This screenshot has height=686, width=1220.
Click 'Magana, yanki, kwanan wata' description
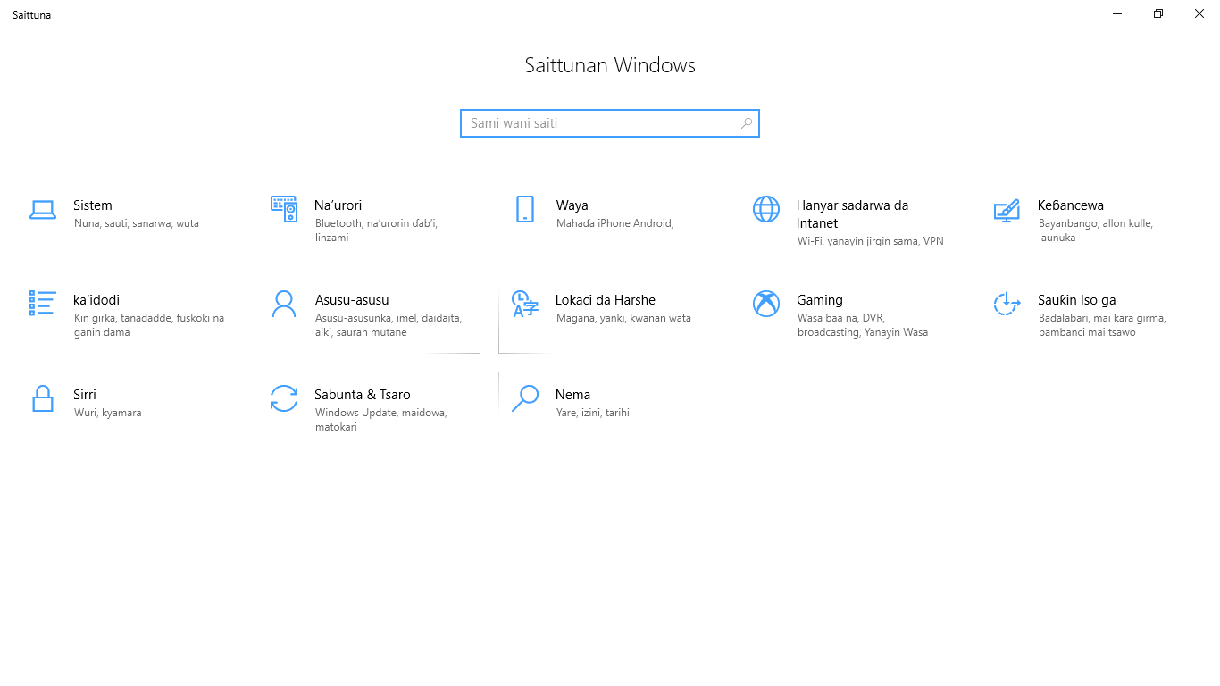[x=623, y=318]
